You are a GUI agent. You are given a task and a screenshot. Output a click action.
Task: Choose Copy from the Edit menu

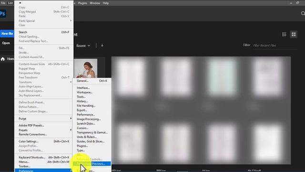tap(44, 7)
